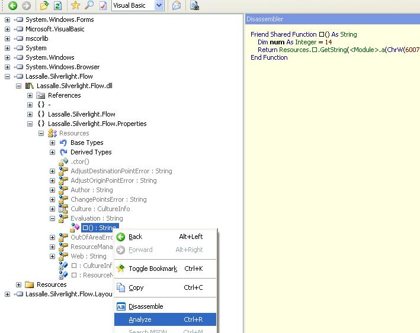
Task: Click the Base Types arrow icon
Action: click(63, 143)
